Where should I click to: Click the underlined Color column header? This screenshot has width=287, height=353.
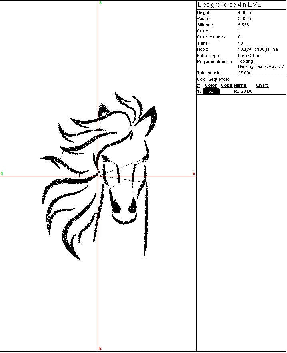[211, 86]
